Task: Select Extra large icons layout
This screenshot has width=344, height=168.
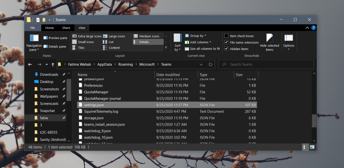Action: click(x=87, y=36)
